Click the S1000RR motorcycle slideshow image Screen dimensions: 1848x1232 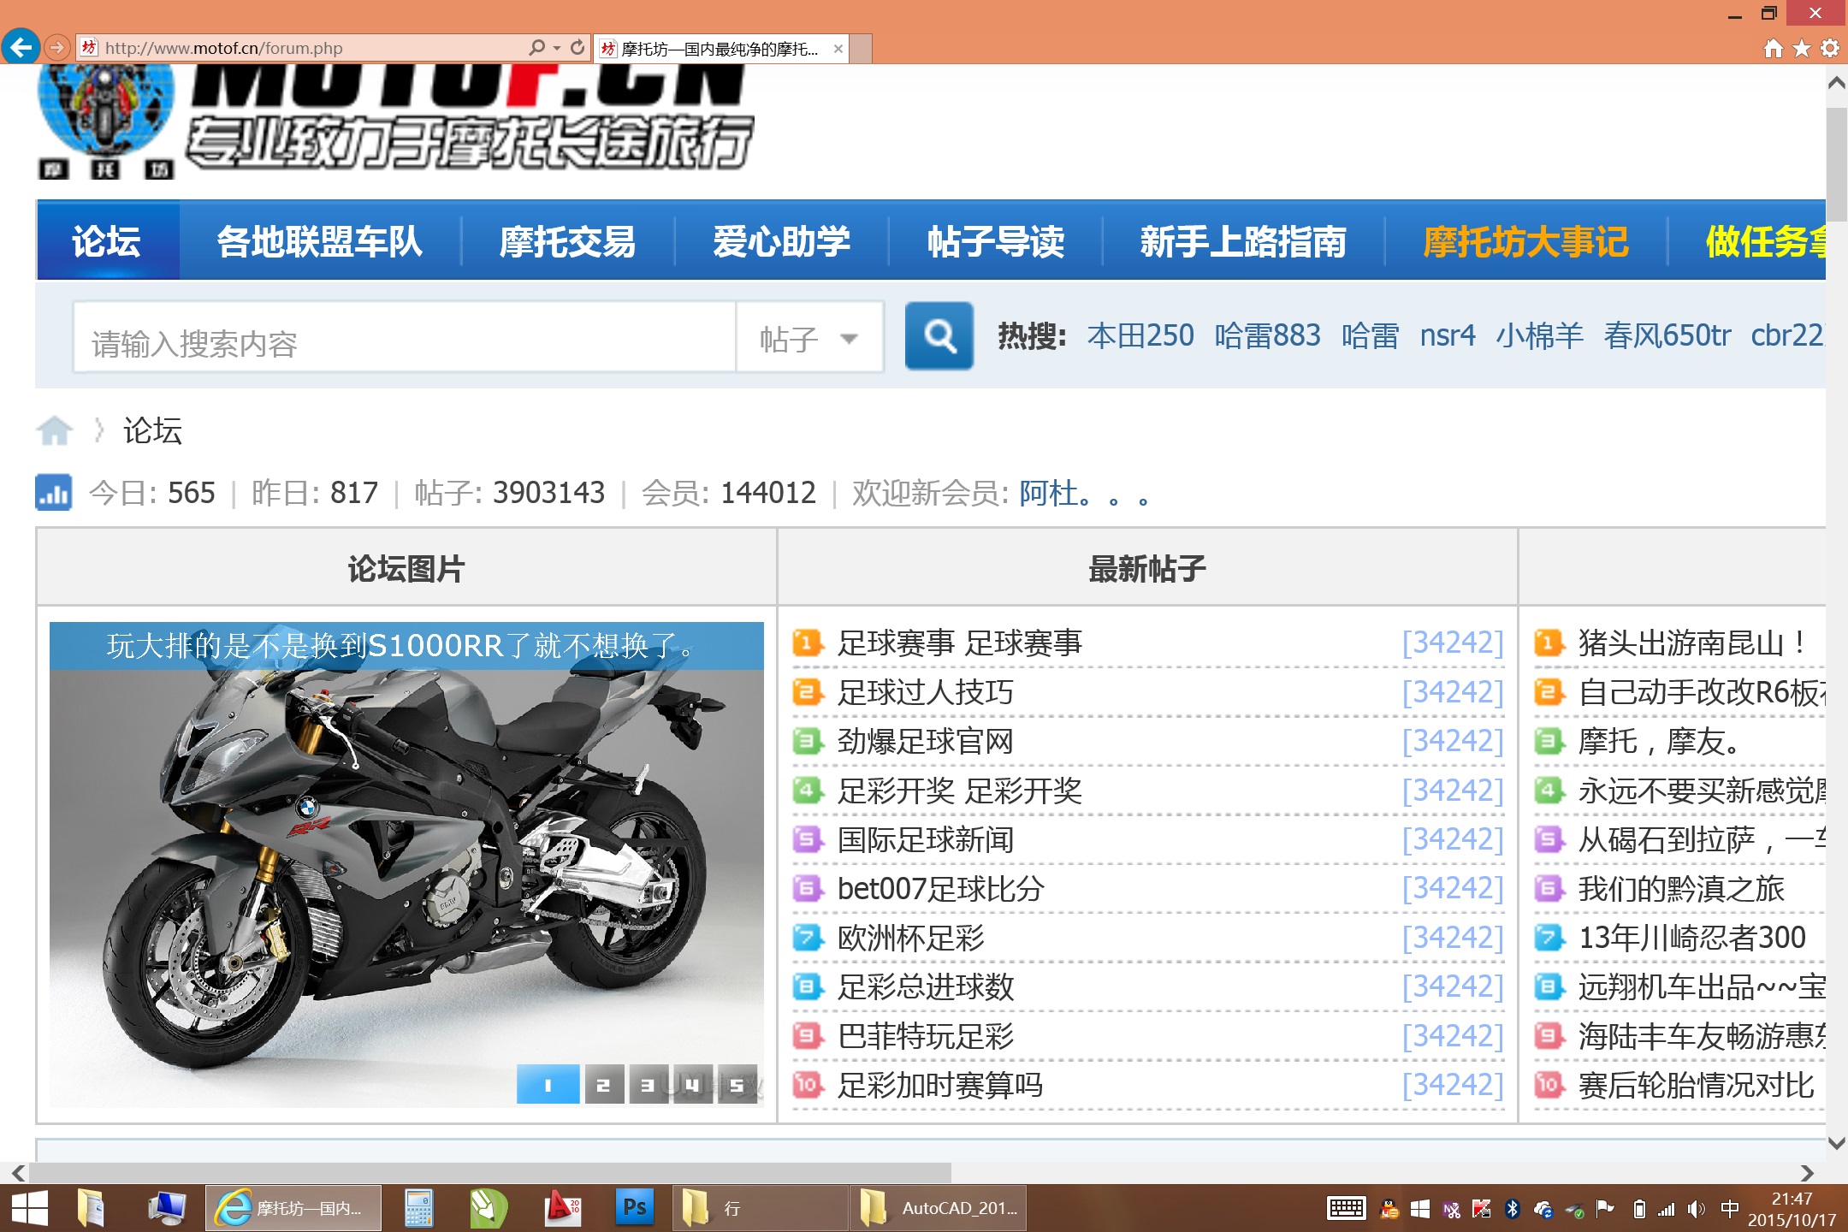tap(406, 864)
